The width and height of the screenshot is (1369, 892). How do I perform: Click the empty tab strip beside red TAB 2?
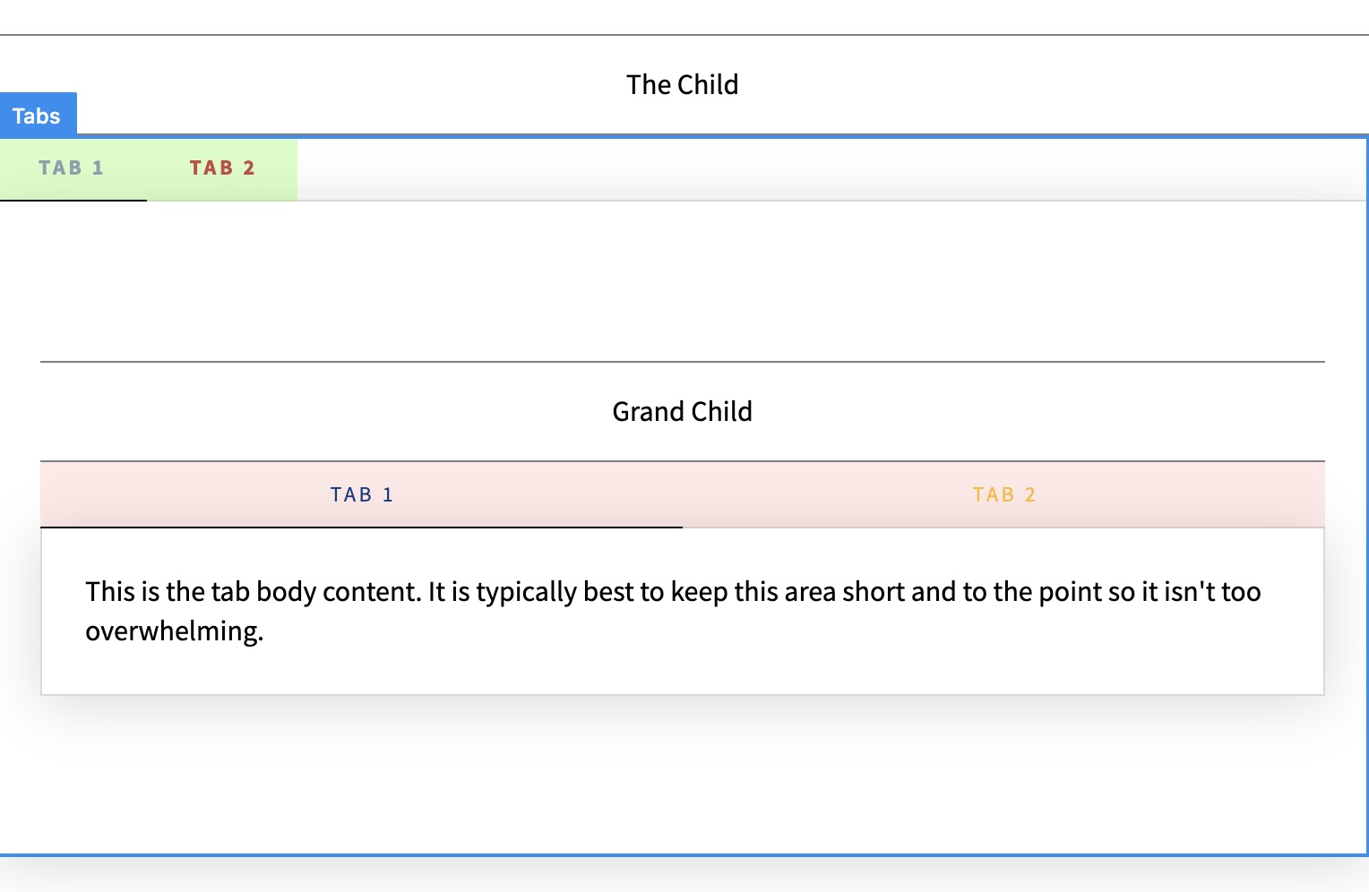831,169
